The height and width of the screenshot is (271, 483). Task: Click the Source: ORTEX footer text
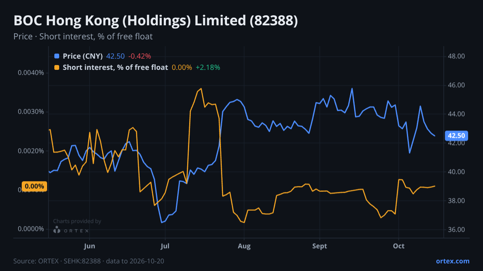89,261
